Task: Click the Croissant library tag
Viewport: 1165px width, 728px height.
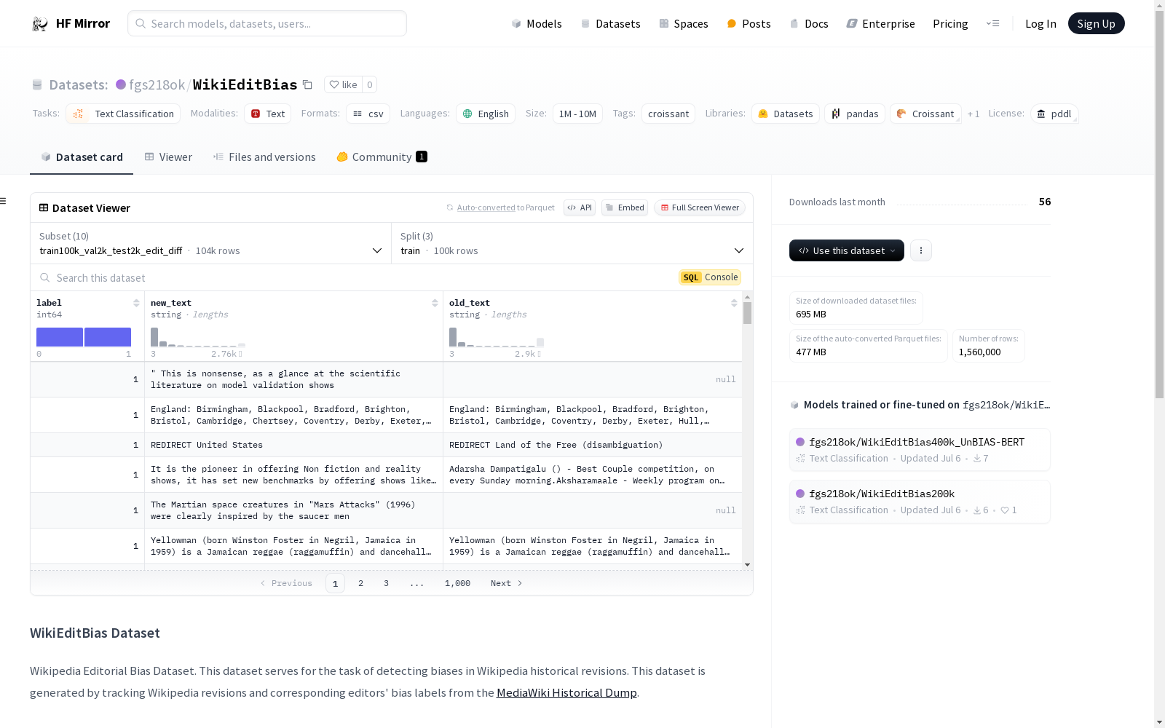Action: (925, 114)
